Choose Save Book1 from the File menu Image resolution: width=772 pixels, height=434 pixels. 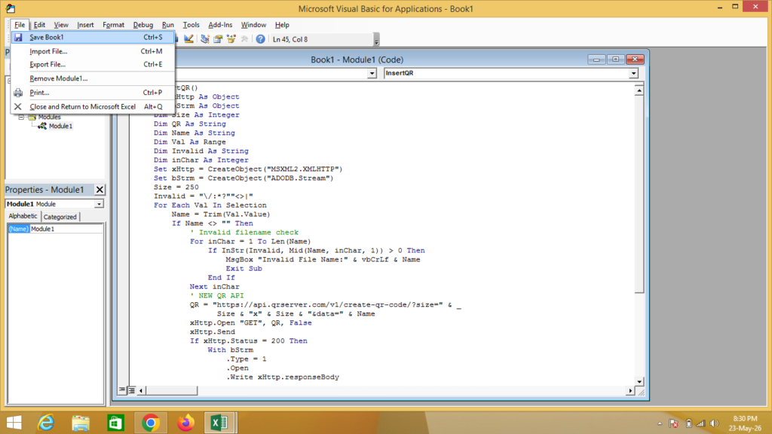[93, 37]
